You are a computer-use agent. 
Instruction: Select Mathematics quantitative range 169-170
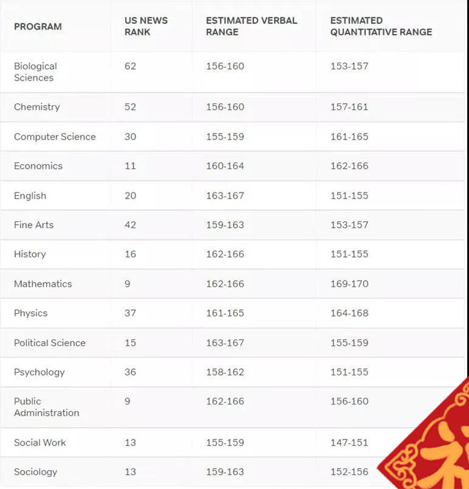349,284
